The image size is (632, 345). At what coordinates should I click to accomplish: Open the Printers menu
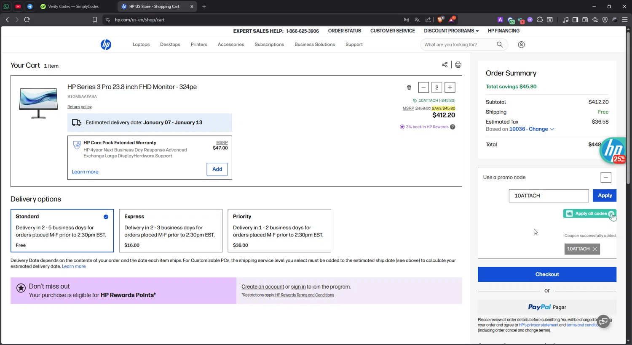[x=199, y=45]
